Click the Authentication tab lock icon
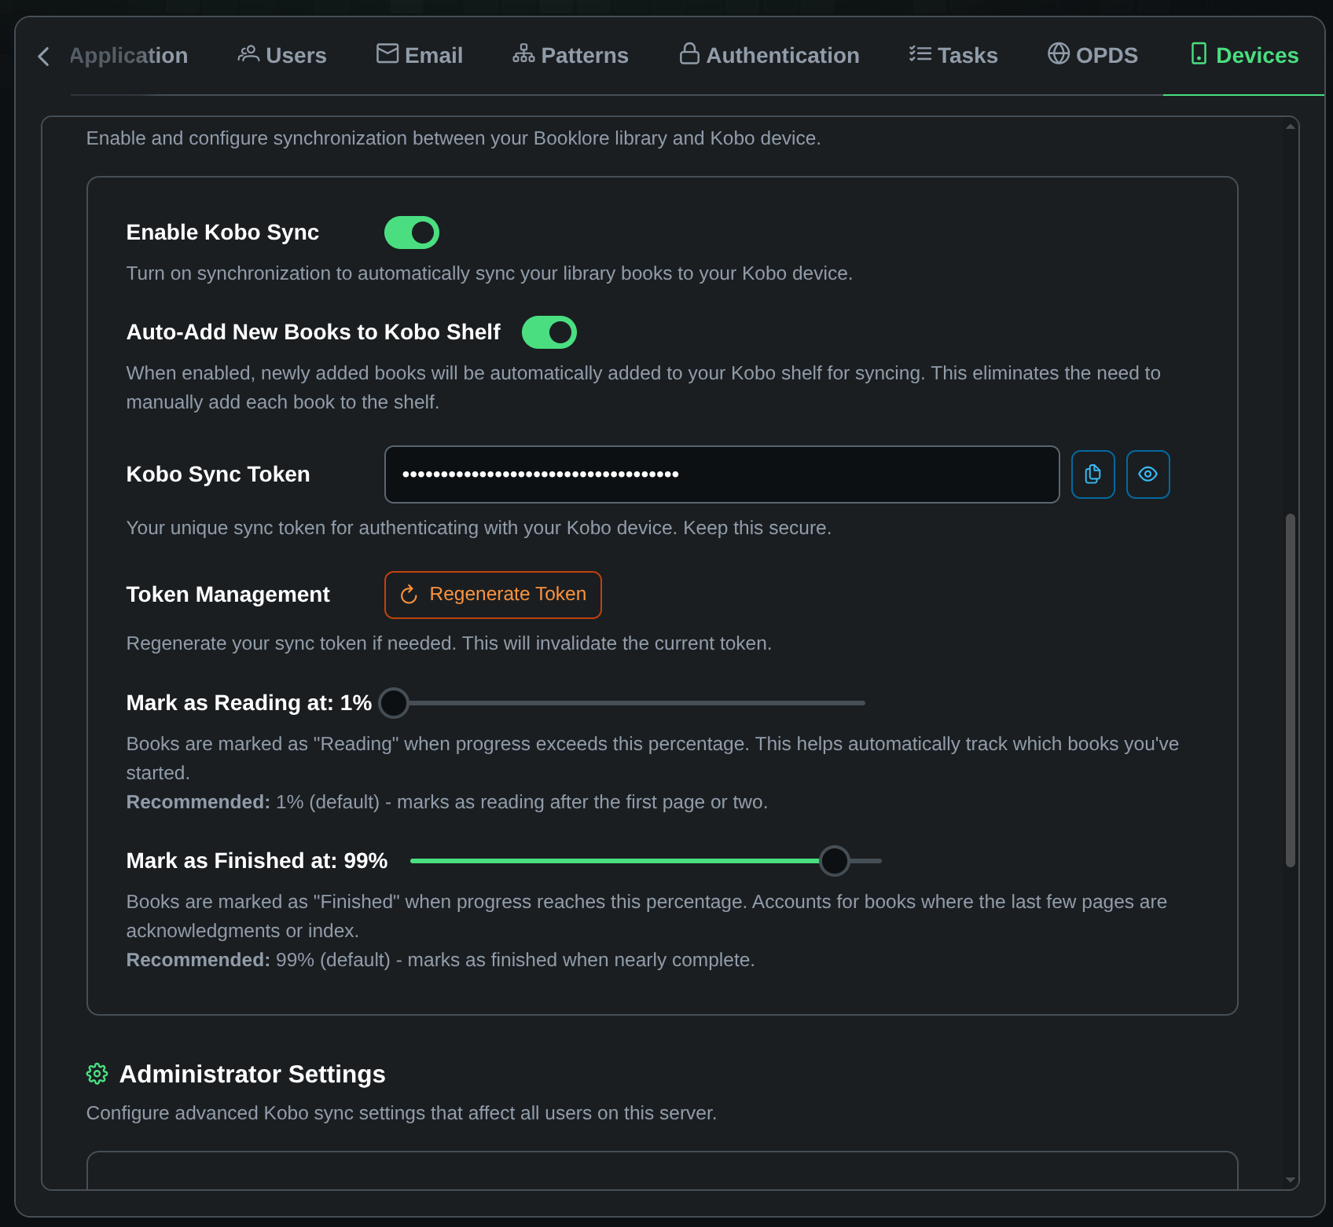The image size is (1333, 1227). pyautogui.click(x=689, y=54)
